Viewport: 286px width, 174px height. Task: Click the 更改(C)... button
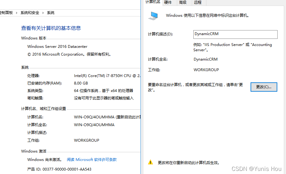[264, 87]
